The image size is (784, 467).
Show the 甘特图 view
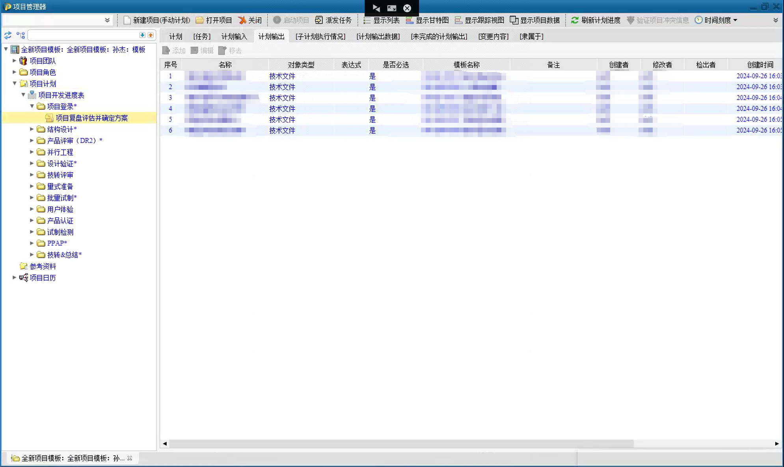pos(427,20)
